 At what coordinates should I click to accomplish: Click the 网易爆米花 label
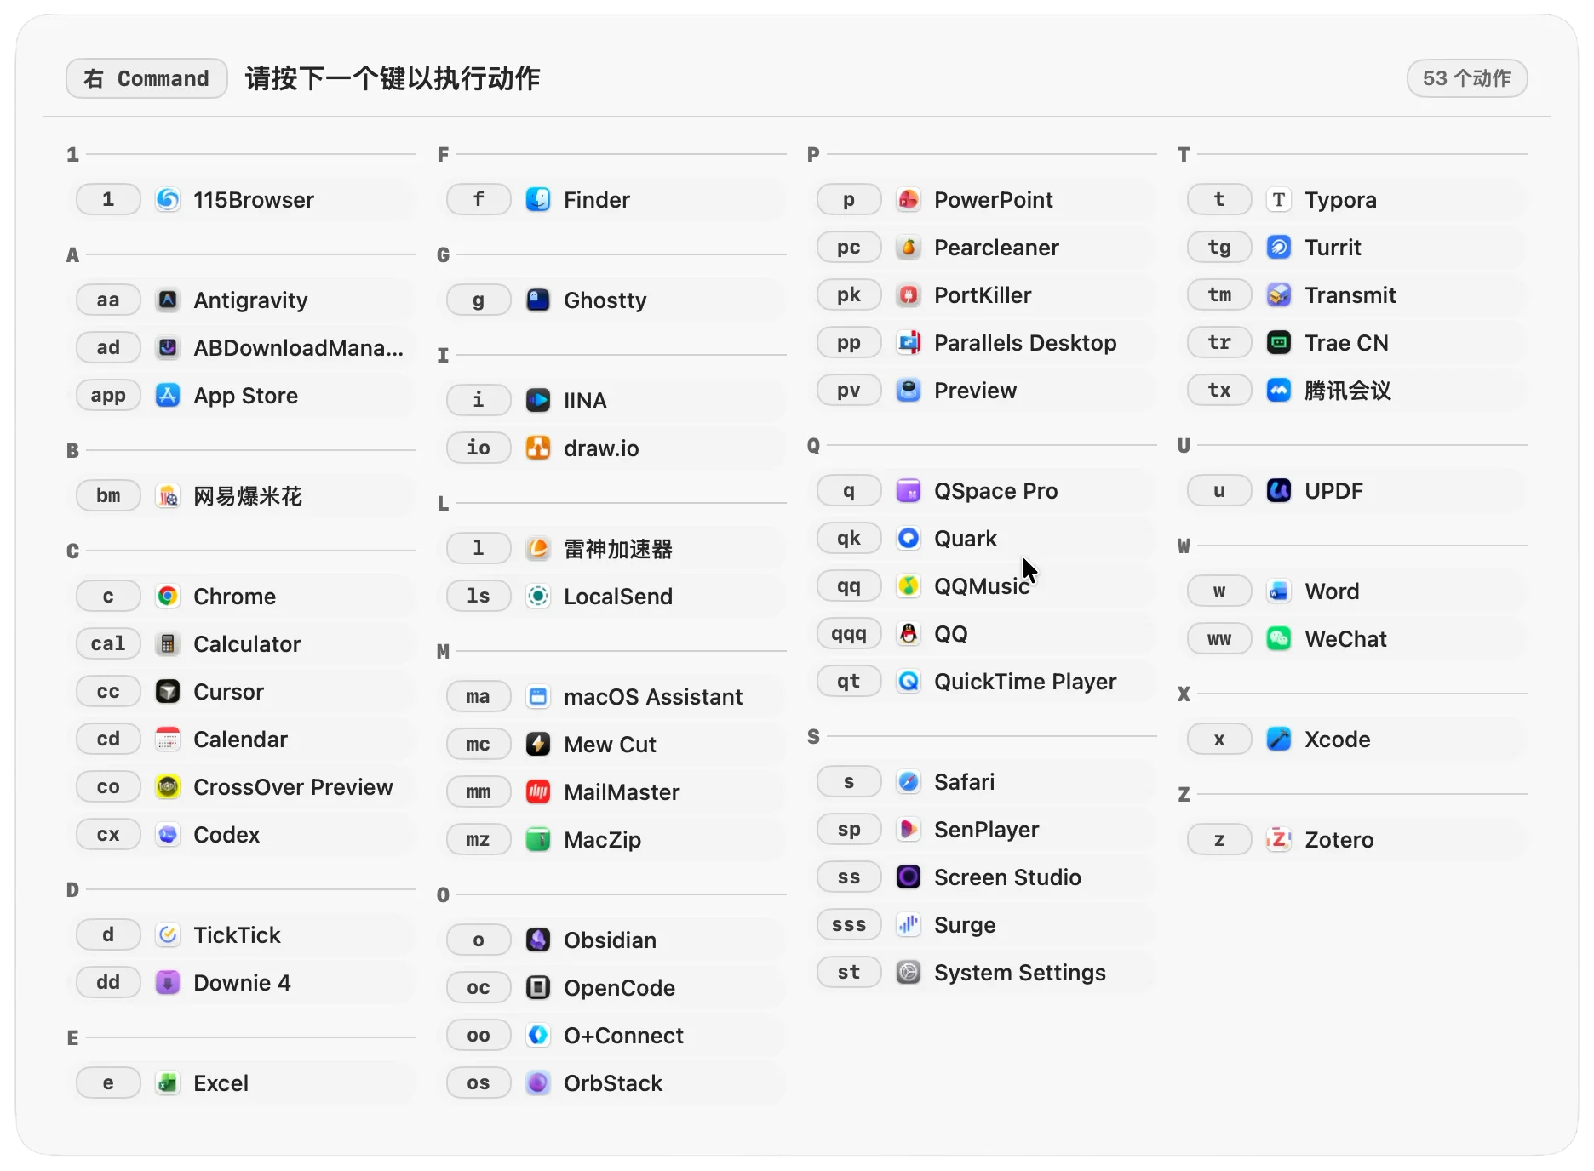click(x=248, y=496)
